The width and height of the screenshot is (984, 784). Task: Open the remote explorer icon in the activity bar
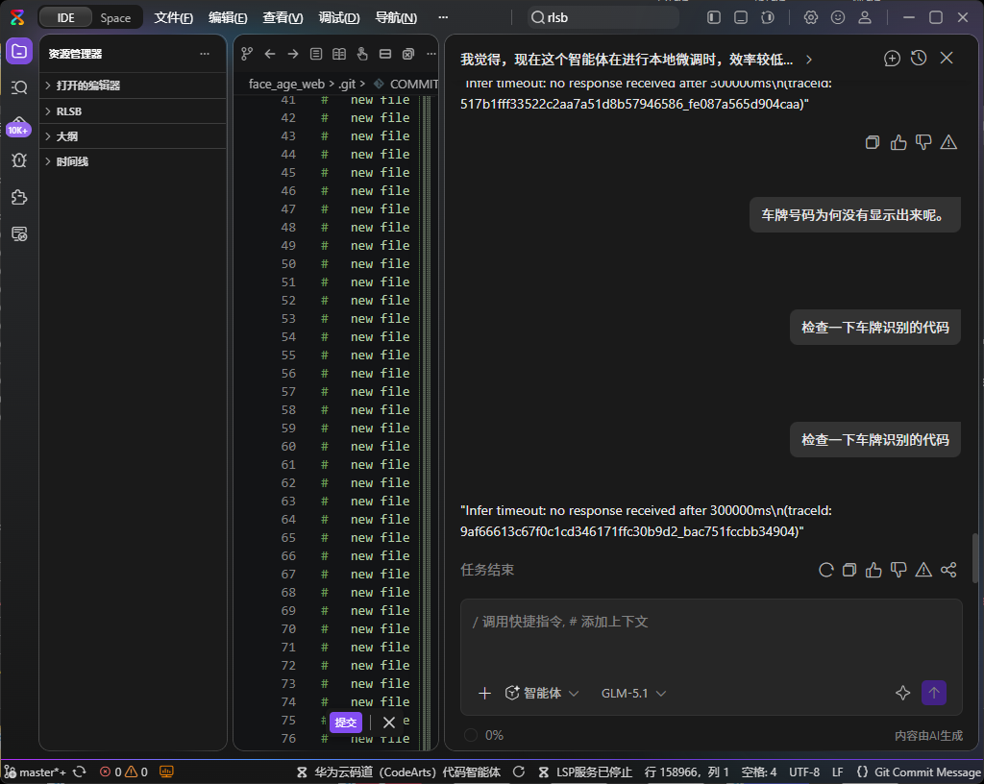pos(19,233)
